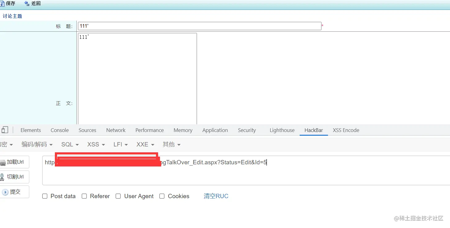Click the 标题 field label
The height and width of the screenshot is (228, 450).
click(64, 26)
